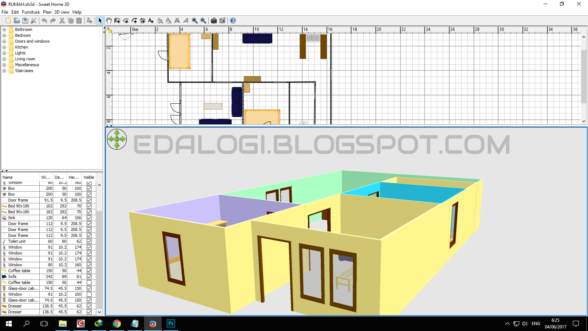The image size is (588, 331).
Task: Open Preferences with the tools icon
Action: 33,21
